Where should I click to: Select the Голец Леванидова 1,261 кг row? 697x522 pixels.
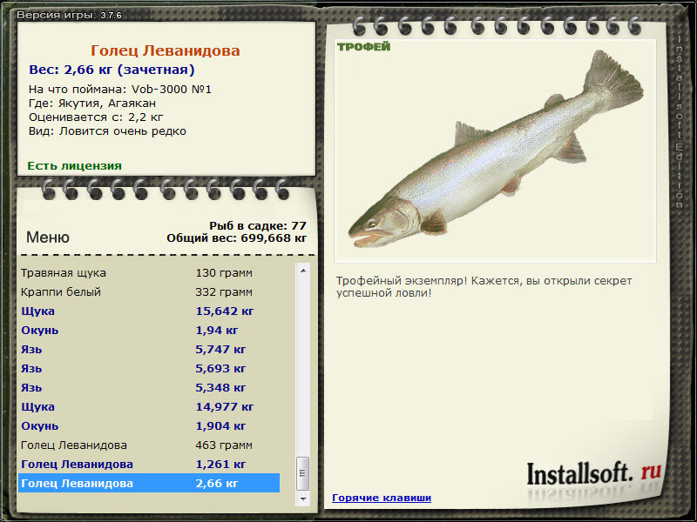pos(149,464)
